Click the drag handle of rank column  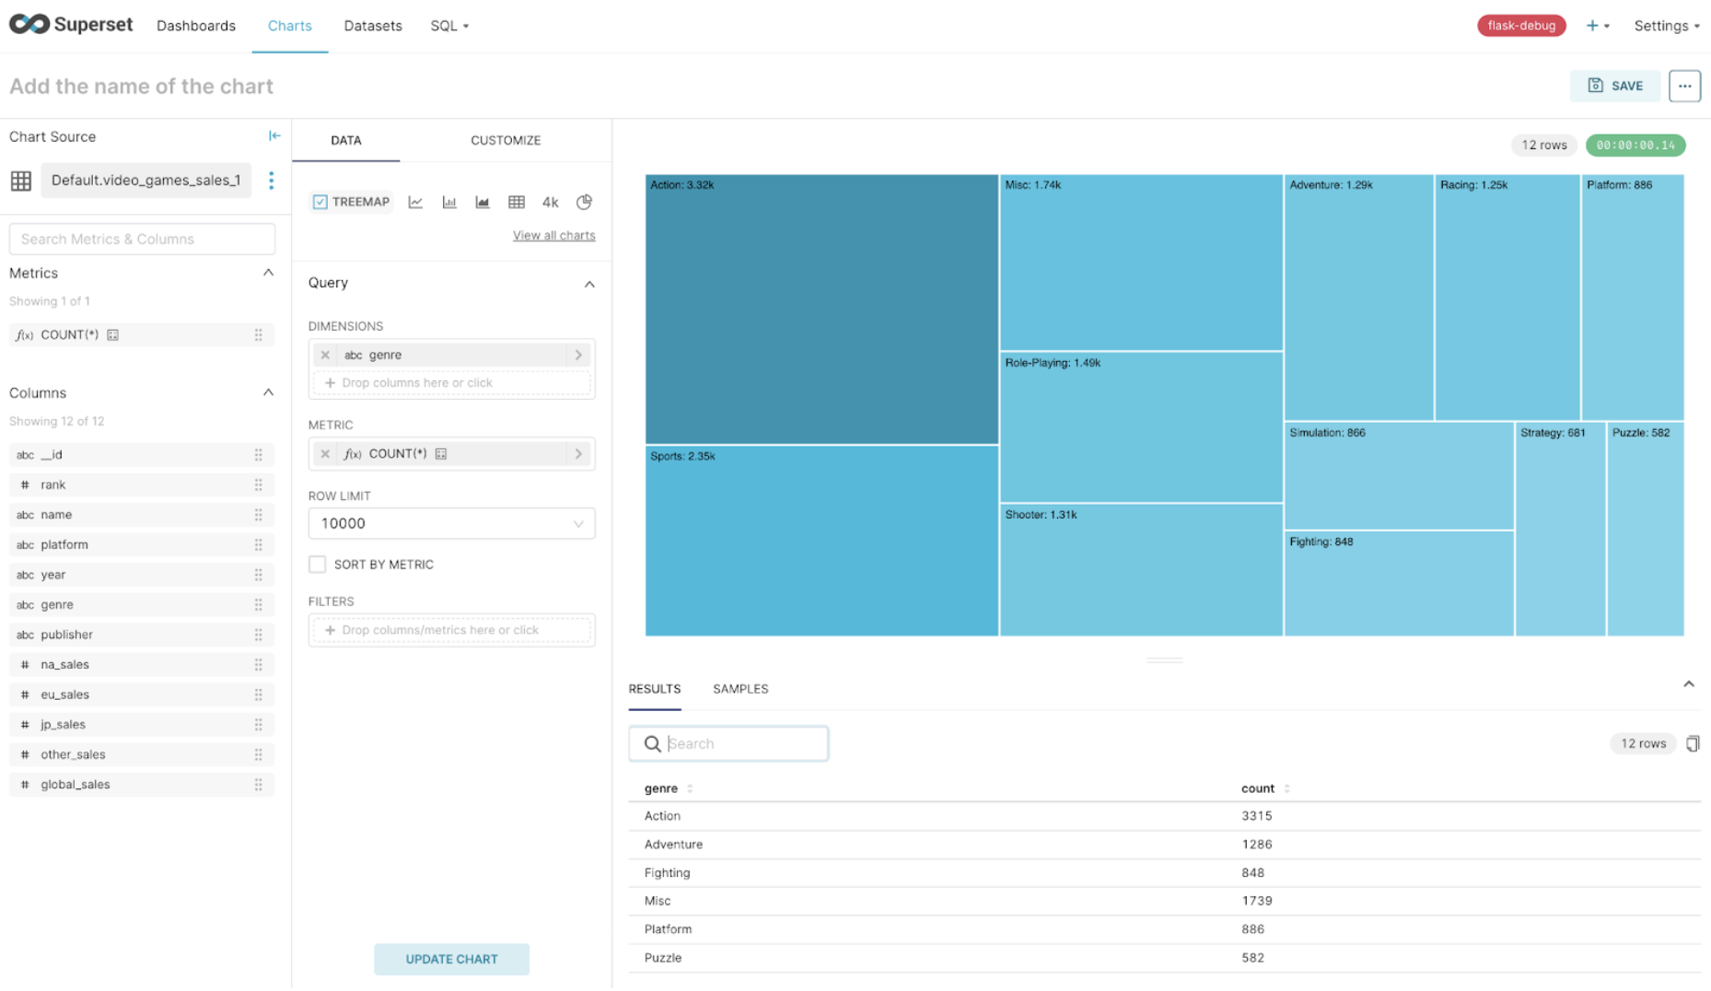point(259,485)
